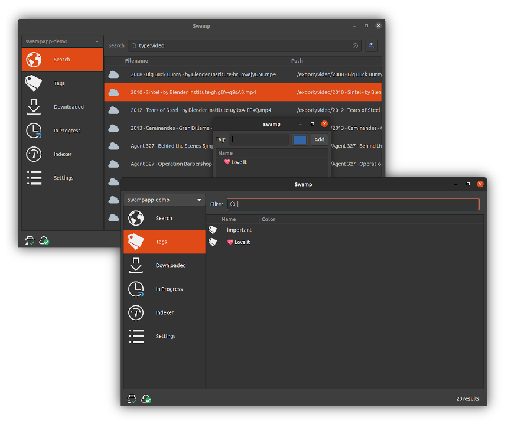This screenshot has width=508, height=427.
Task: Open swampapp-demo dropdown in back window
Action: point(62,41)
